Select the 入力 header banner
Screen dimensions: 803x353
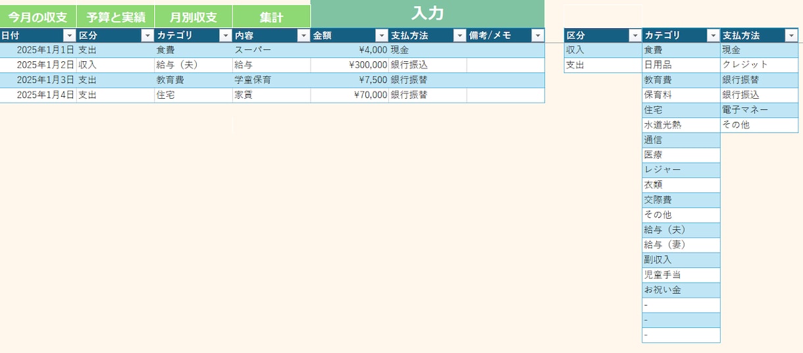click(x=428, y=14)
